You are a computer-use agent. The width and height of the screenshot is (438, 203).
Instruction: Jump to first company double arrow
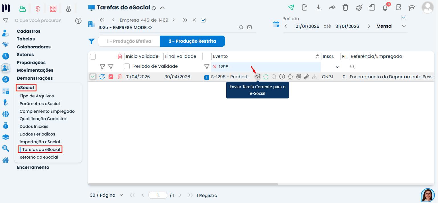102,20
